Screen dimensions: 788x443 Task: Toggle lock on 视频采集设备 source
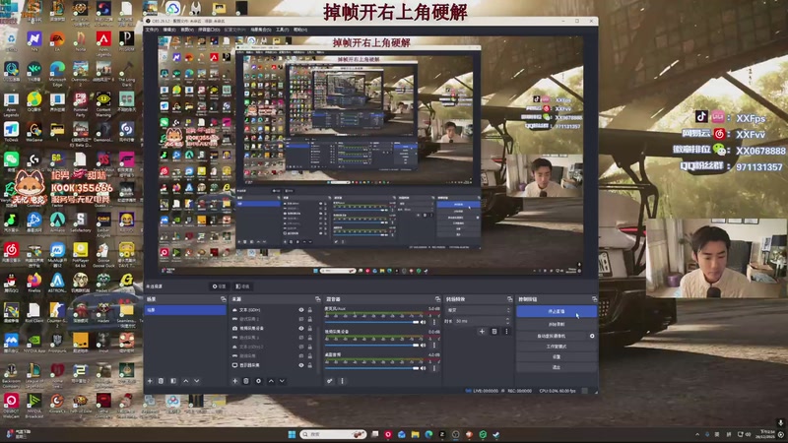coord(309,329)
